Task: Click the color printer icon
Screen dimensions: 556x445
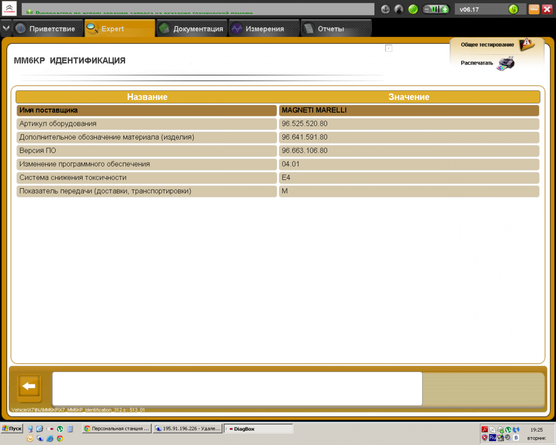Action: 505,64
